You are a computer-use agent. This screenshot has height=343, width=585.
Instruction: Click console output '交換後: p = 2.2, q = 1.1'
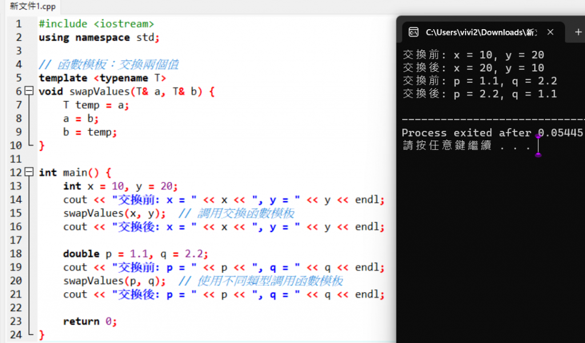(480, 94)
